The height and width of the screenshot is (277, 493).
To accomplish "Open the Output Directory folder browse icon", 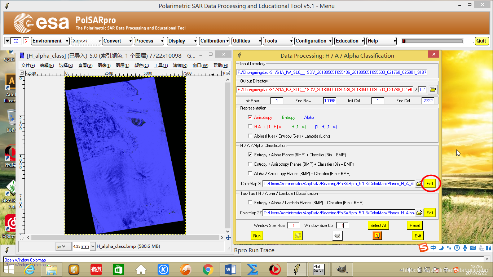I will (x=433, y=90).
